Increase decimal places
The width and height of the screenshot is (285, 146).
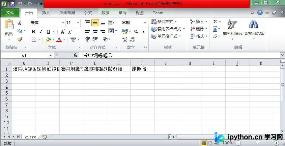[x=125, y=40]
